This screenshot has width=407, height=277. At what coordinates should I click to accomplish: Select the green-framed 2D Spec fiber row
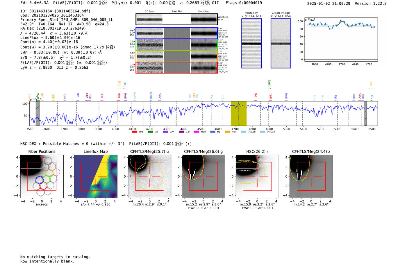(176, 45)
